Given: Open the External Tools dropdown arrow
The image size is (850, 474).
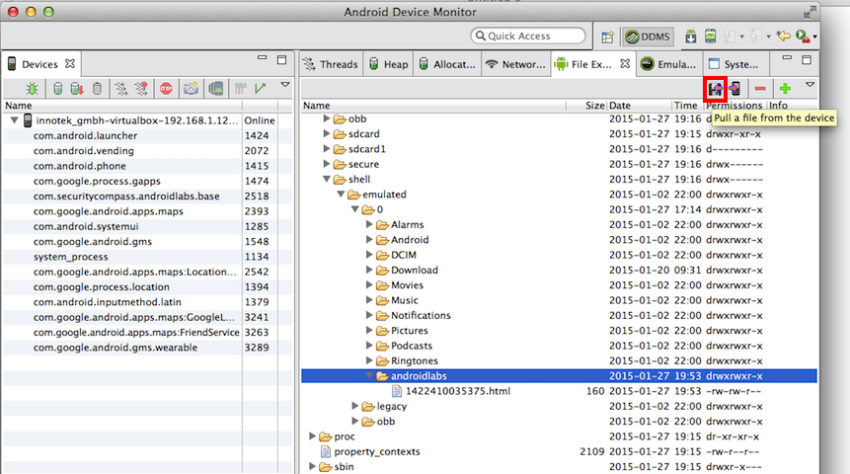Looking at the screenshot, I should click(x=814, y=37).
